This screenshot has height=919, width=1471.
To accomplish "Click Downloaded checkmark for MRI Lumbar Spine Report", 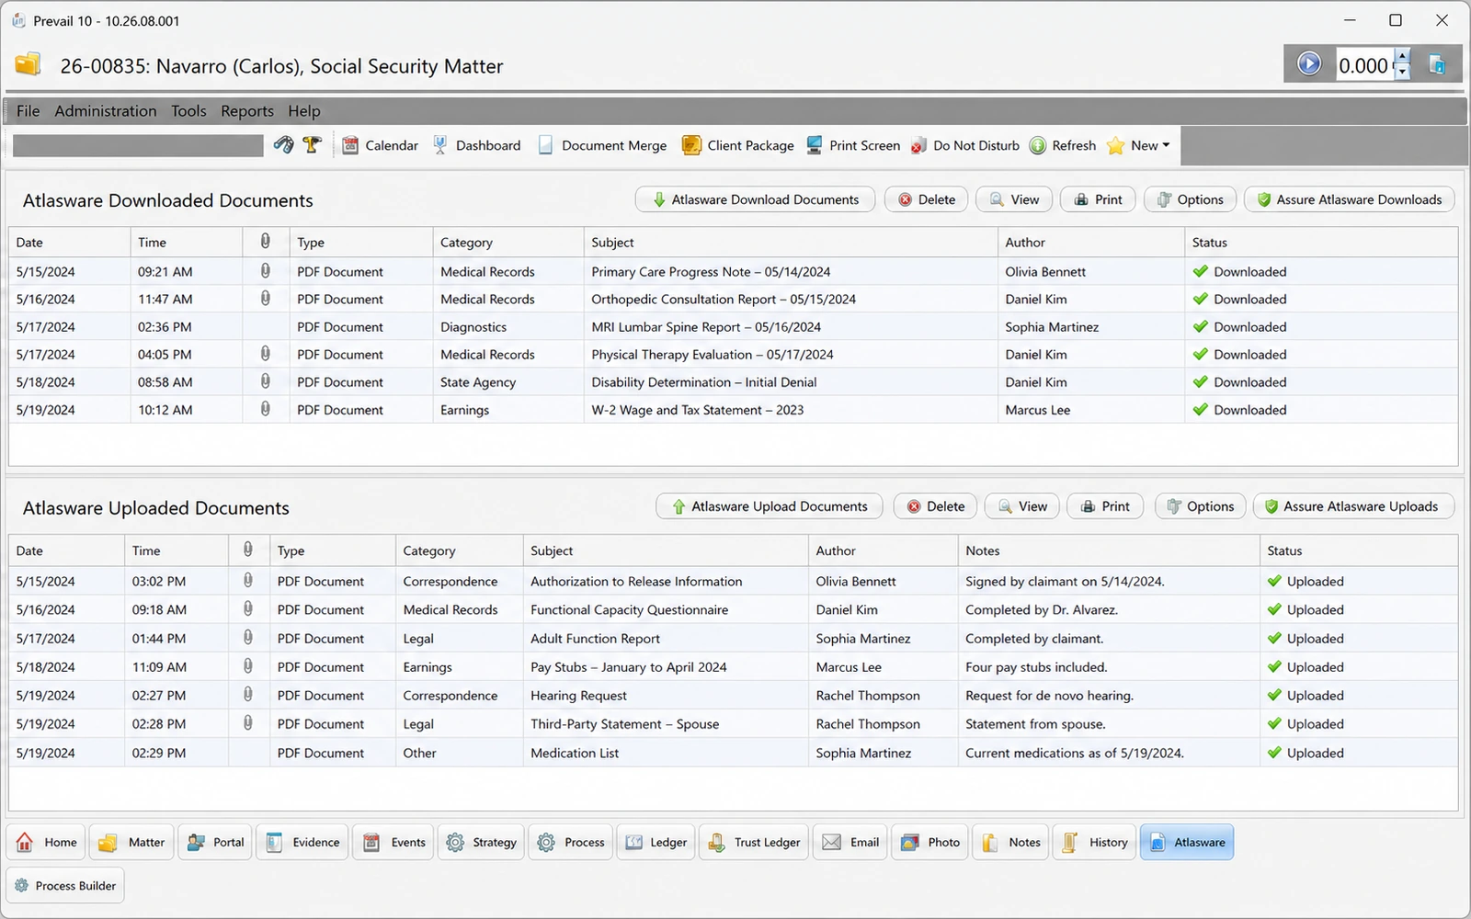I will (x=1200, y=326).
